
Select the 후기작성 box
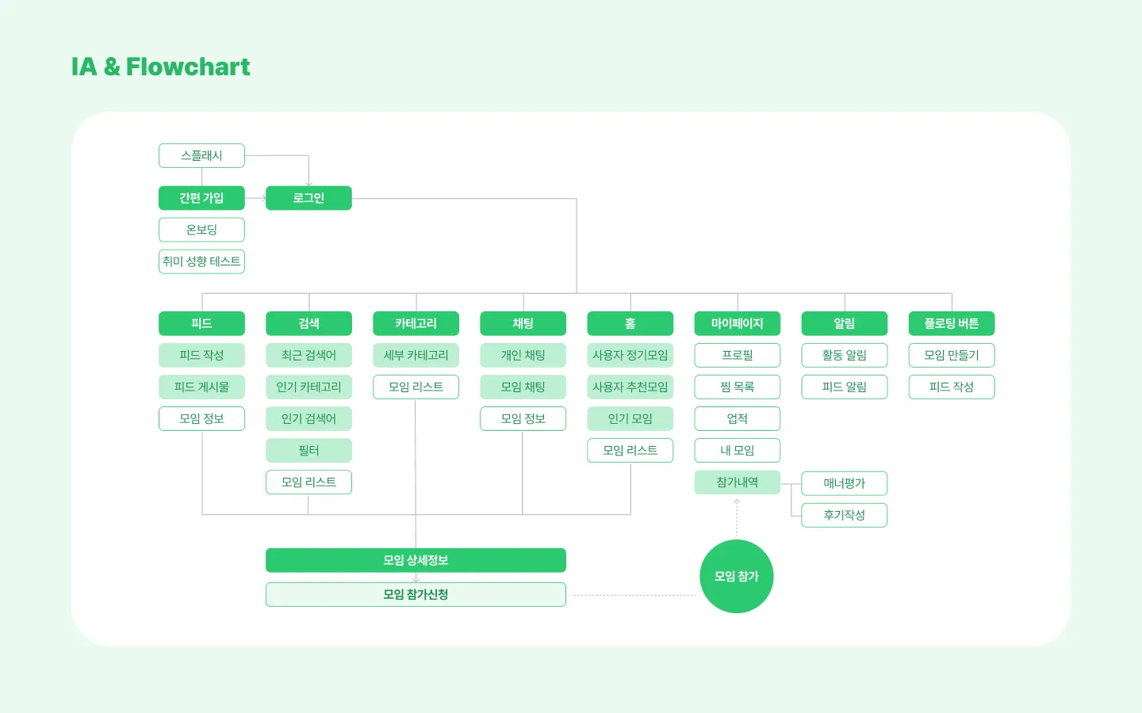coord(844,515)
